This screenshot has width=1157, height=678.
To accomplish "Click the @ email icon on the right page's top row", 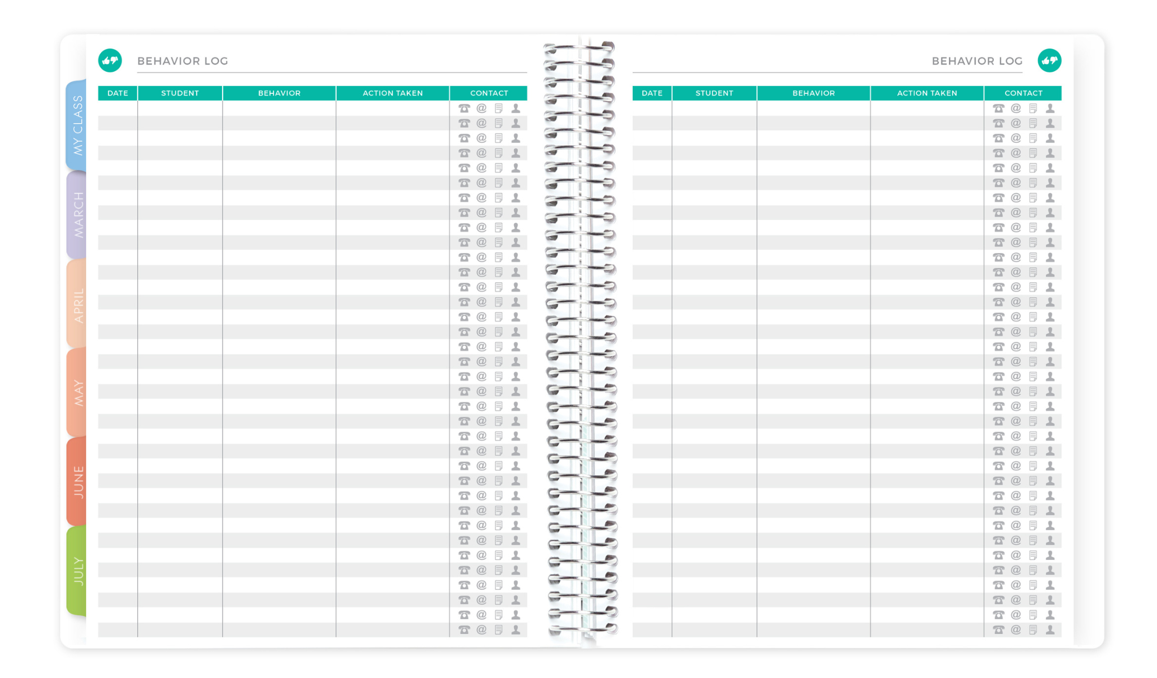I will (1015, 108).
